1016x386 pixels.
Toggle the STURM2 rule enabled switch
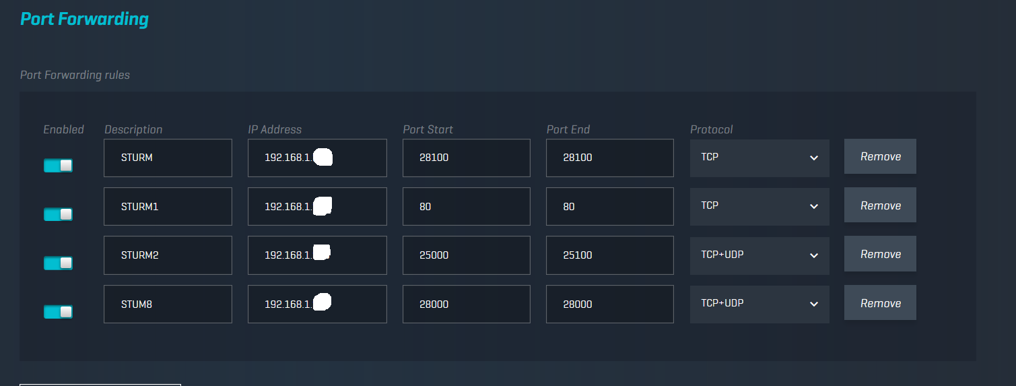58,263
